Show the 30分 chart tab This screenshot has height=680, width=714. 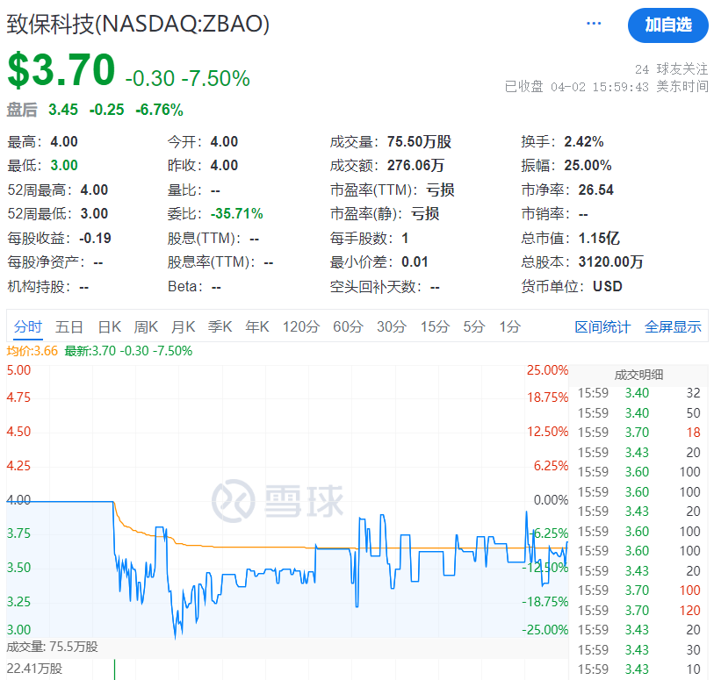pyautogui.click(x=392, y=327)
